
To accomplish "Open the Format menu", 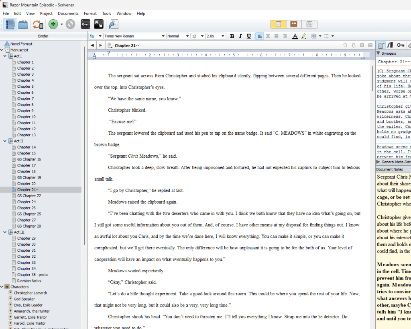I will click(90, 13).
